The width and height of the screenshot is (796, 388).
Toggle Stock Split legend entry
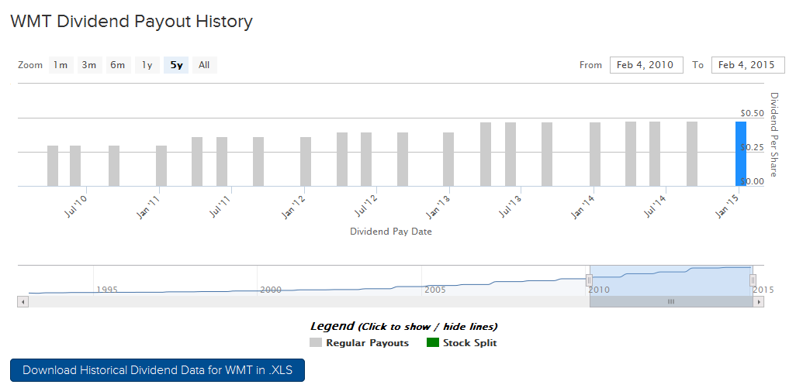462,343
